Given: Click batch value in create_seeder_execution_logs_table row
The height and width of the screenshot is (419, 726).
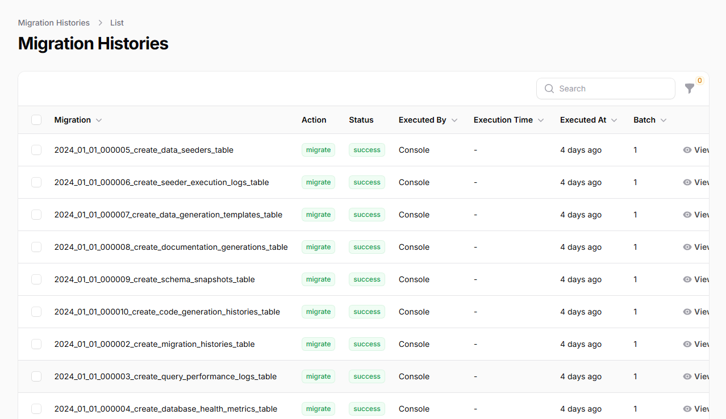Looking at the screenshot, I should 635,182.
